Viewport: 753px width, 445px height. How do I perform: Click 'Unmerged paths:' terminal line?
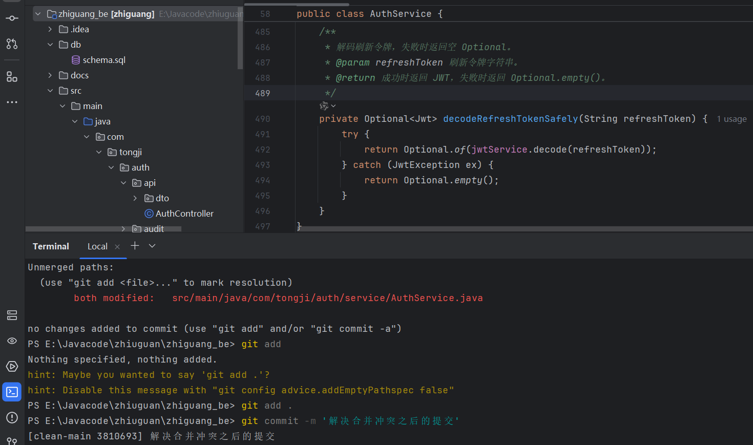71,267
